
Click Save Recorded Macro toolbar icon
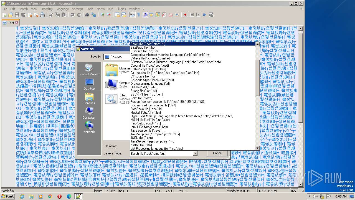(x=211, y=15)
